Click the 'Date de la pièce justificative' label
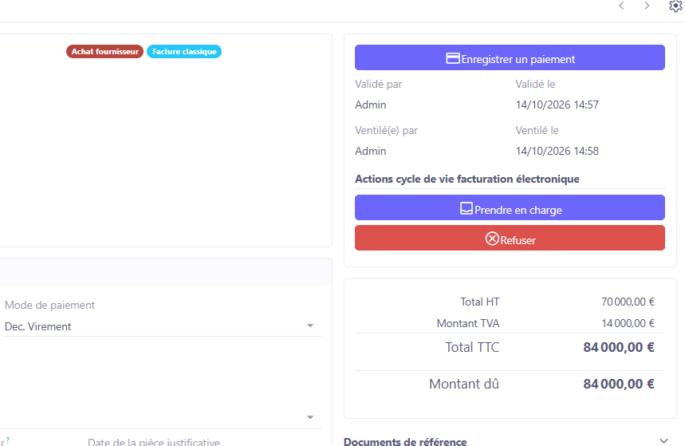The width and height of the screenshot is (685, 446). click(x=154, y=442)
